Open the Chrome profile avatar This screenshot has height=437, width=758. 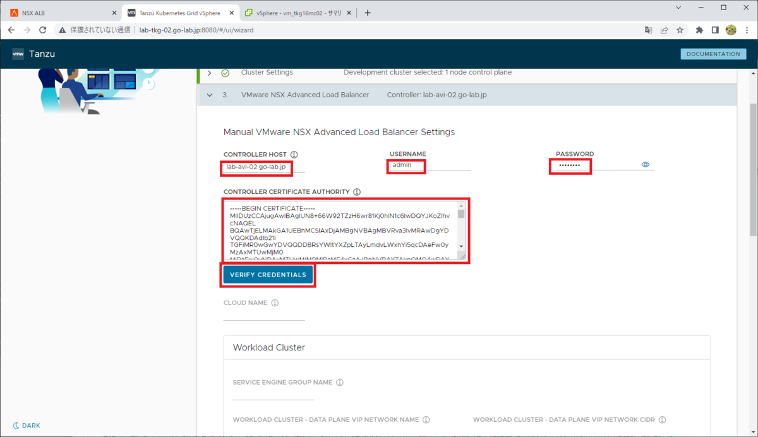pyautogui.click(x=731, y=30)
